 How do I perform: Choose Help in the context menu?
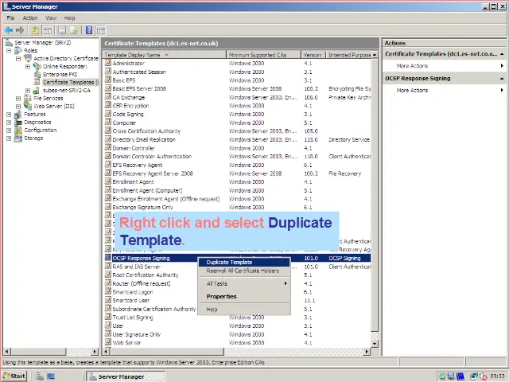(244, 310)
